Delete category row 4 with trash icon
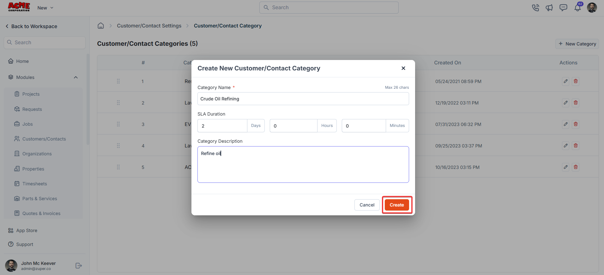 click(x=576, y=146)
